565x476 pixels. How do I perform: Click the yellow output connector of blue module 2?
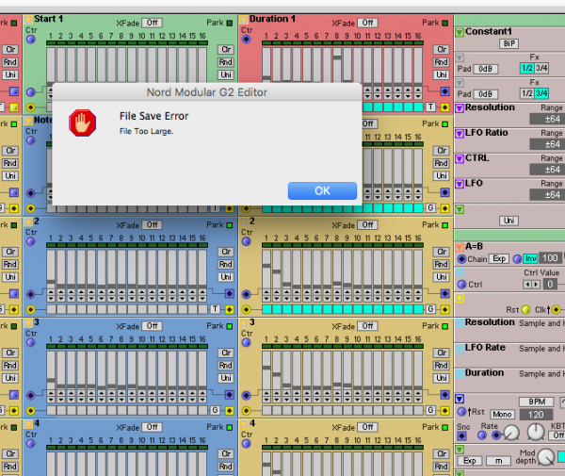pyautogui.click(x=230, y=309)
